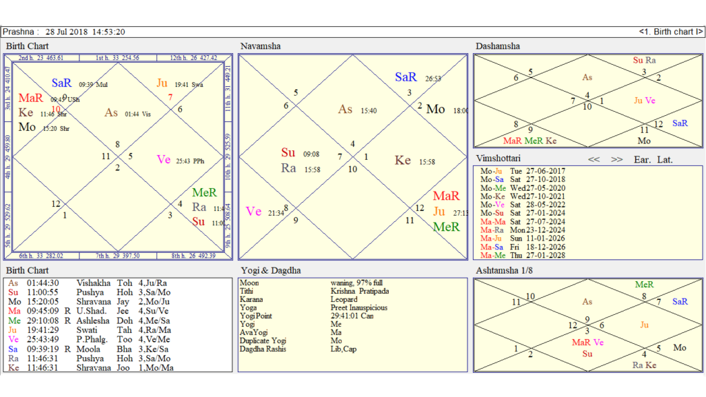The height and width of the screenshot is (397, 706).
Task: Click the Moon 'waning, 97% full' row
Action: pyautogui.click(x=311, y=283)
